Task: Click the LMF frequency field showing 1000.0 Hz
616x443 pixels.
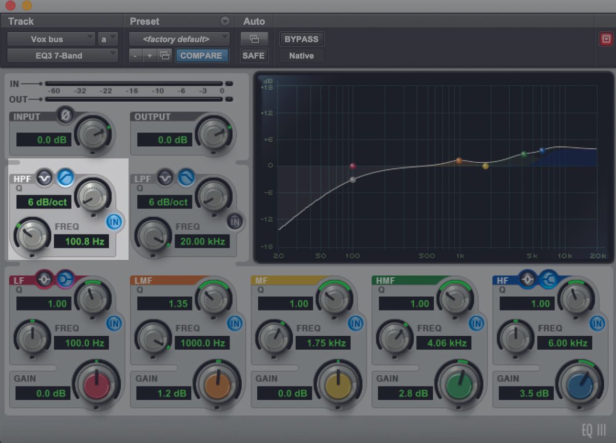Action: (202, 343)
